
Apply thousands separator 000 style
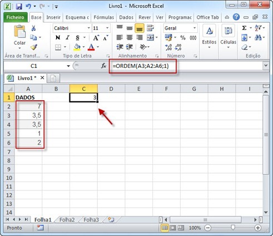[x=193, y=38]
